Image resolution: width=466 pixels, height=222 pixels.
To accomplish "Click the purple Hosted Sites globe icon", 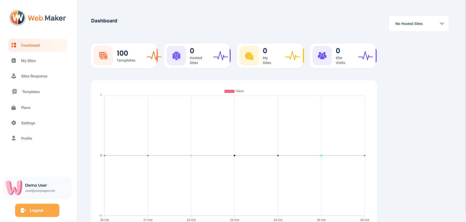I will tap(176, 55).
